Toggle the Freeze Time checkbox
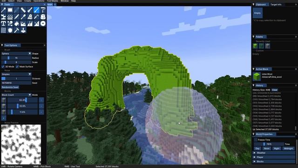Image resolution: width=298 pixels, height=168 pixels. [x=256, y=140]
